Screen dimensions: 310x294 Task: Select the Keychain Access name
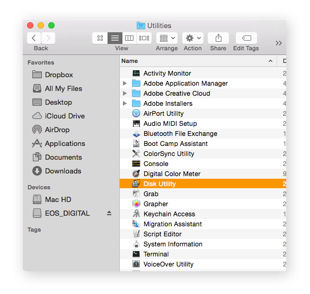170,214
